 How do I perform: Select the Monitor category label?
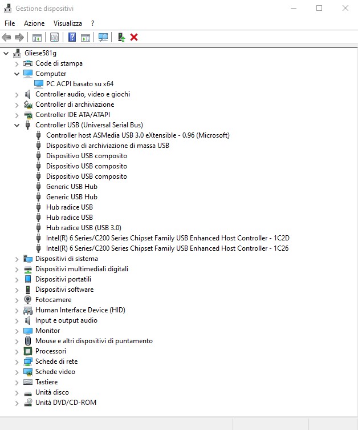point(48,331)
